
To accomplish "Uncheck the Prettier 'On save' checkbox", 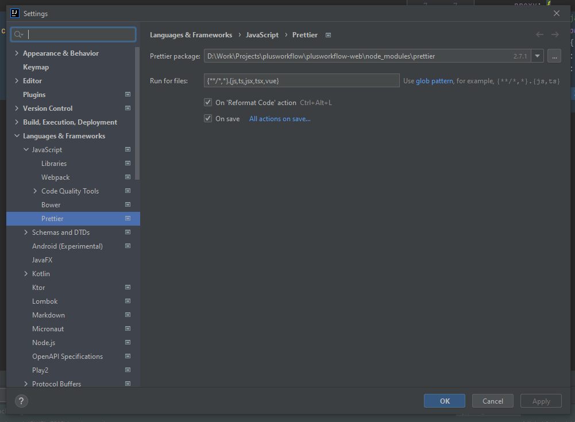I will [x=208, y=118].
